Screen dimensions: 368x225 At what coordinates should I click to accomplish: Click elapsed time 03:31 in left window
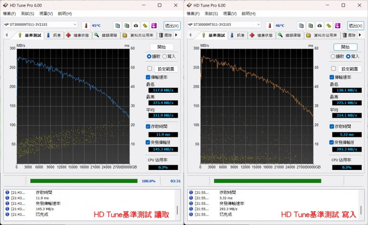175,181
